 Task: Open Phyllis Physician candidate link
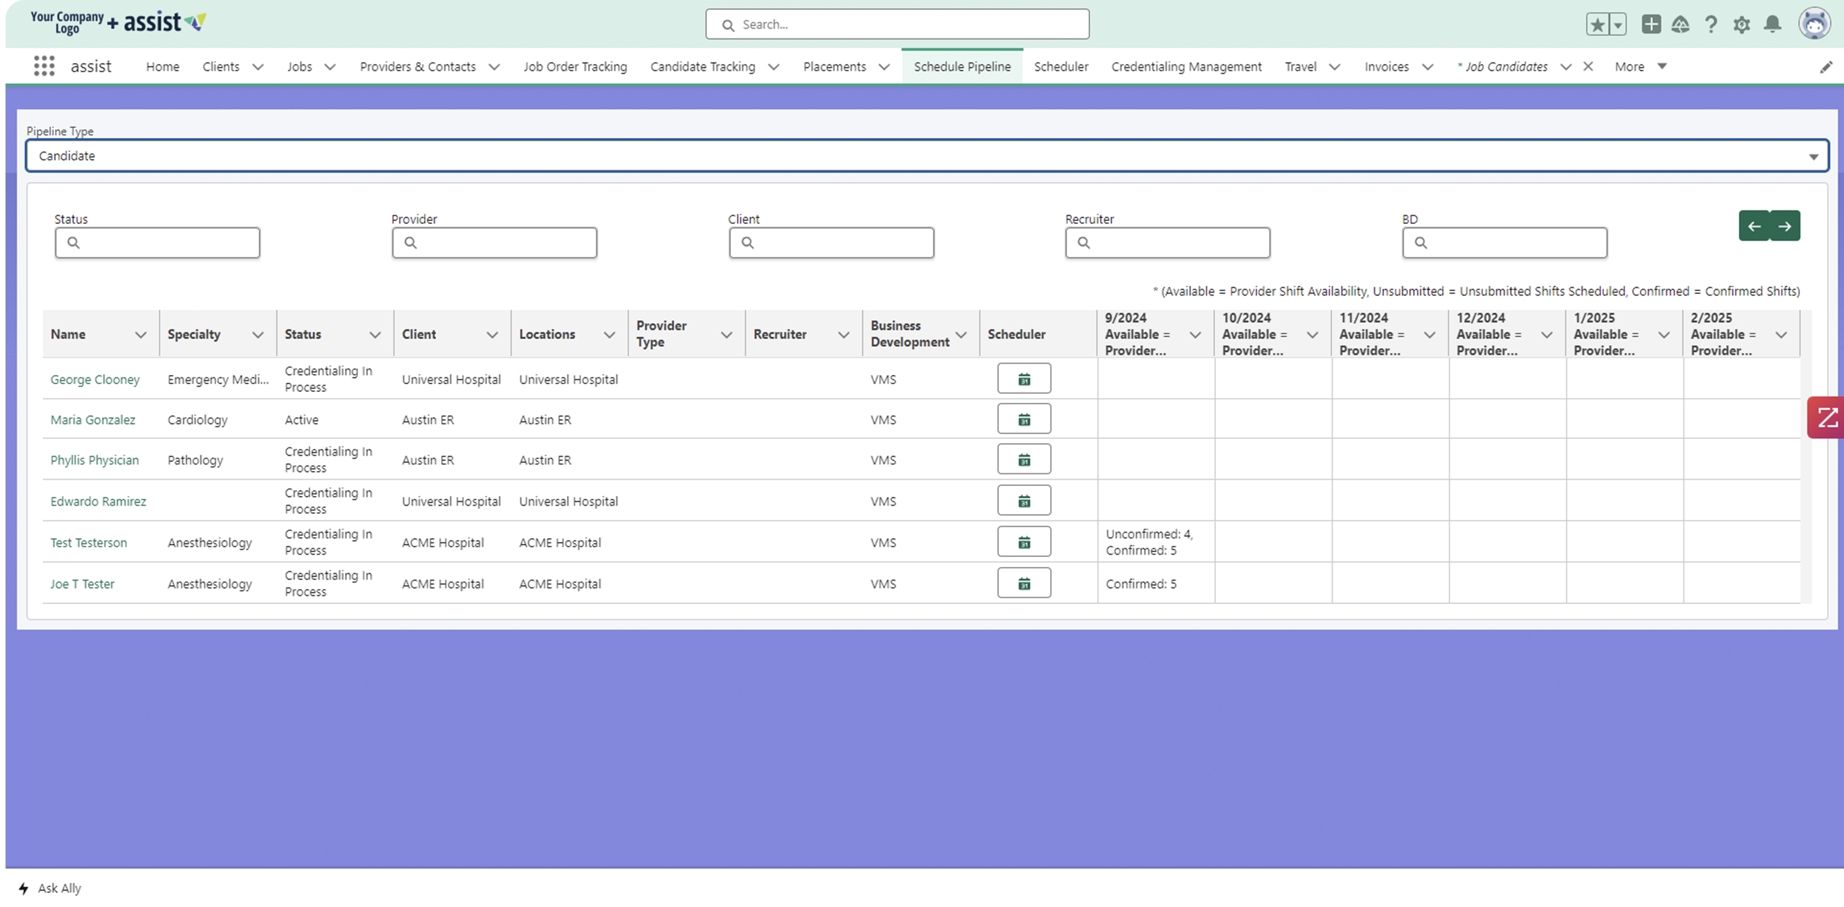tap(94, 460)
